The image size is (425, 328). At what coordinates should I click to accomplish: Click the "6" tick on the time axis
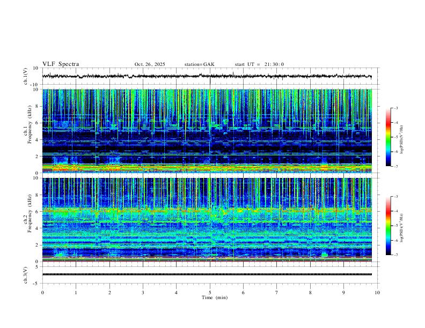coord(244,293)
